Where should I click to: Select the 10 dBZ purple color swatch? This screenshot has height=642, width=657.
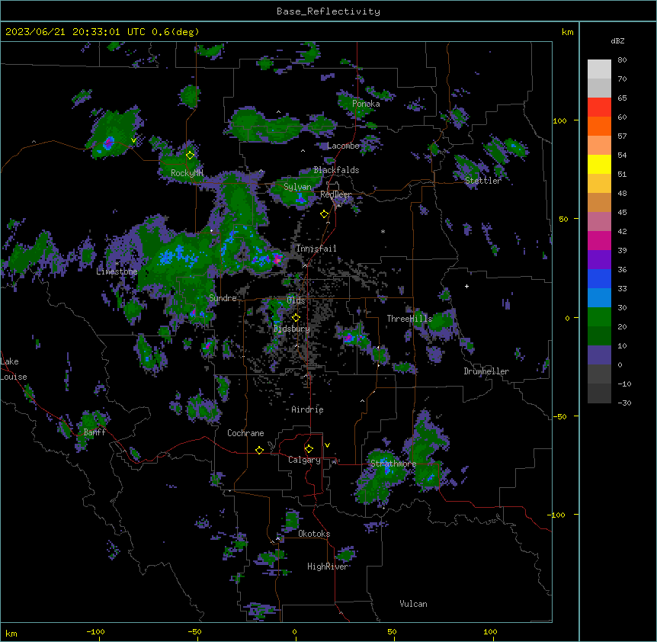click(599, 355)
